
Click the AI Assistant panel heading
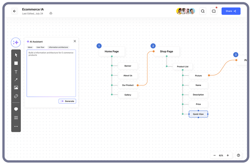click(36, 42)
